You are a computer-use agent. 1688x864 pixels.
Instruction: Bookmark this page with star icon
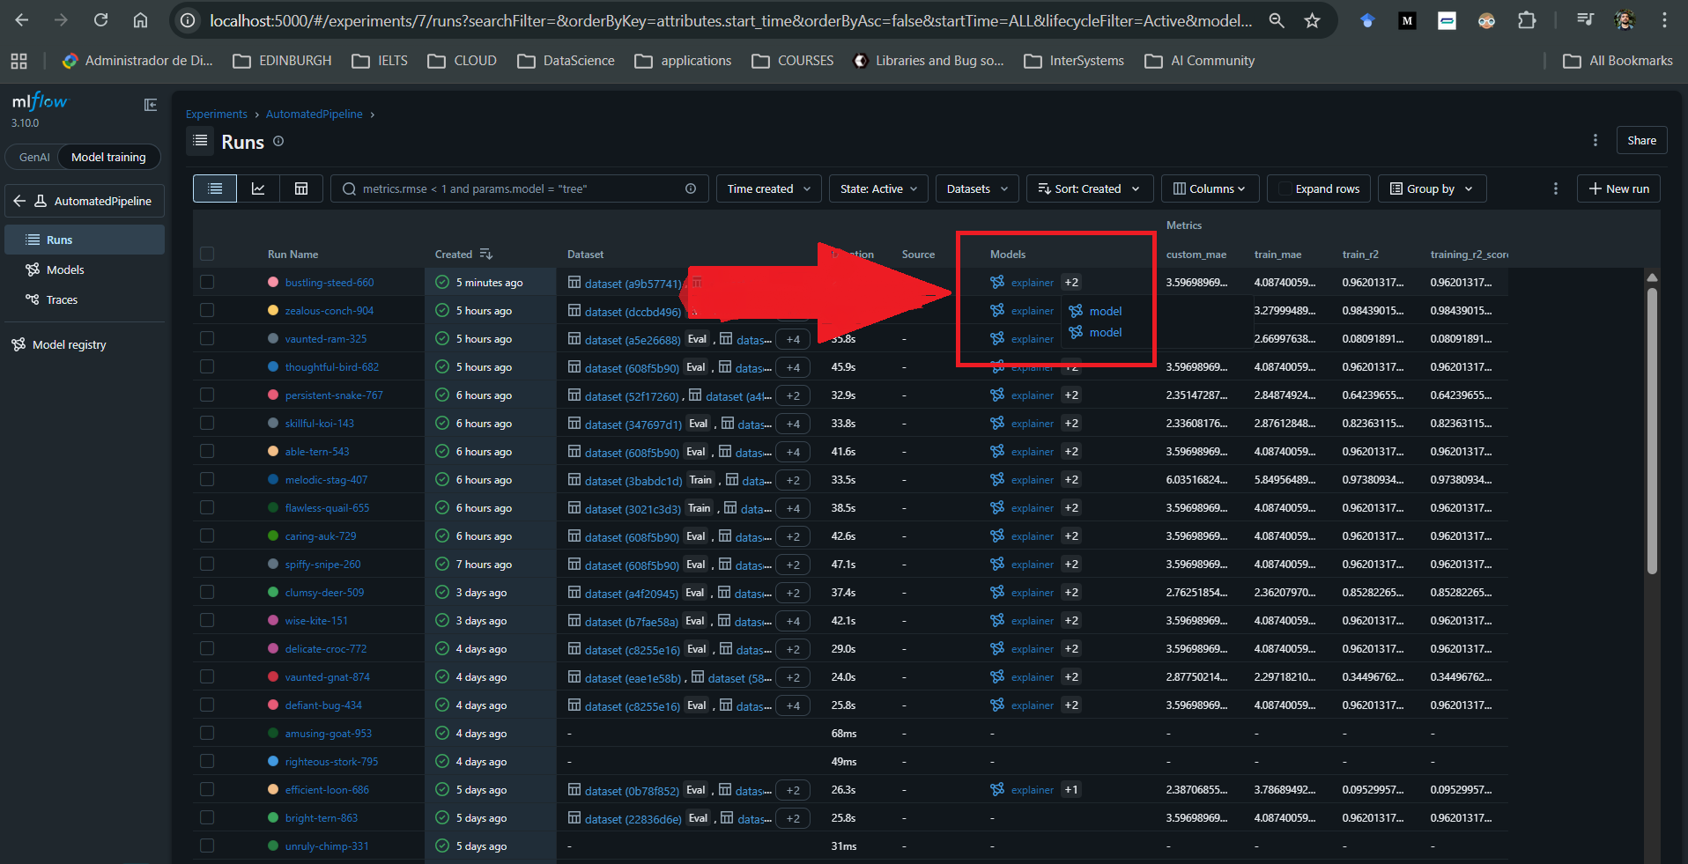[1312, 20]
